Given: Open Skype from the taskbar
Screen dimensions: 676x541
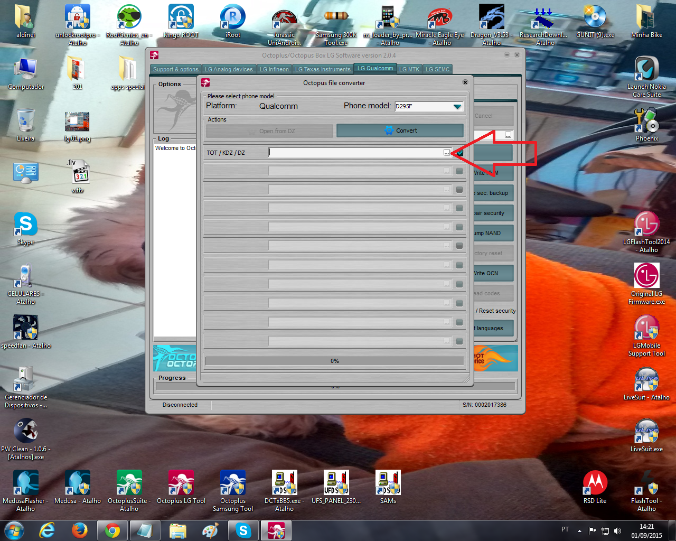Looking at the screenshot, I should 243,530.
